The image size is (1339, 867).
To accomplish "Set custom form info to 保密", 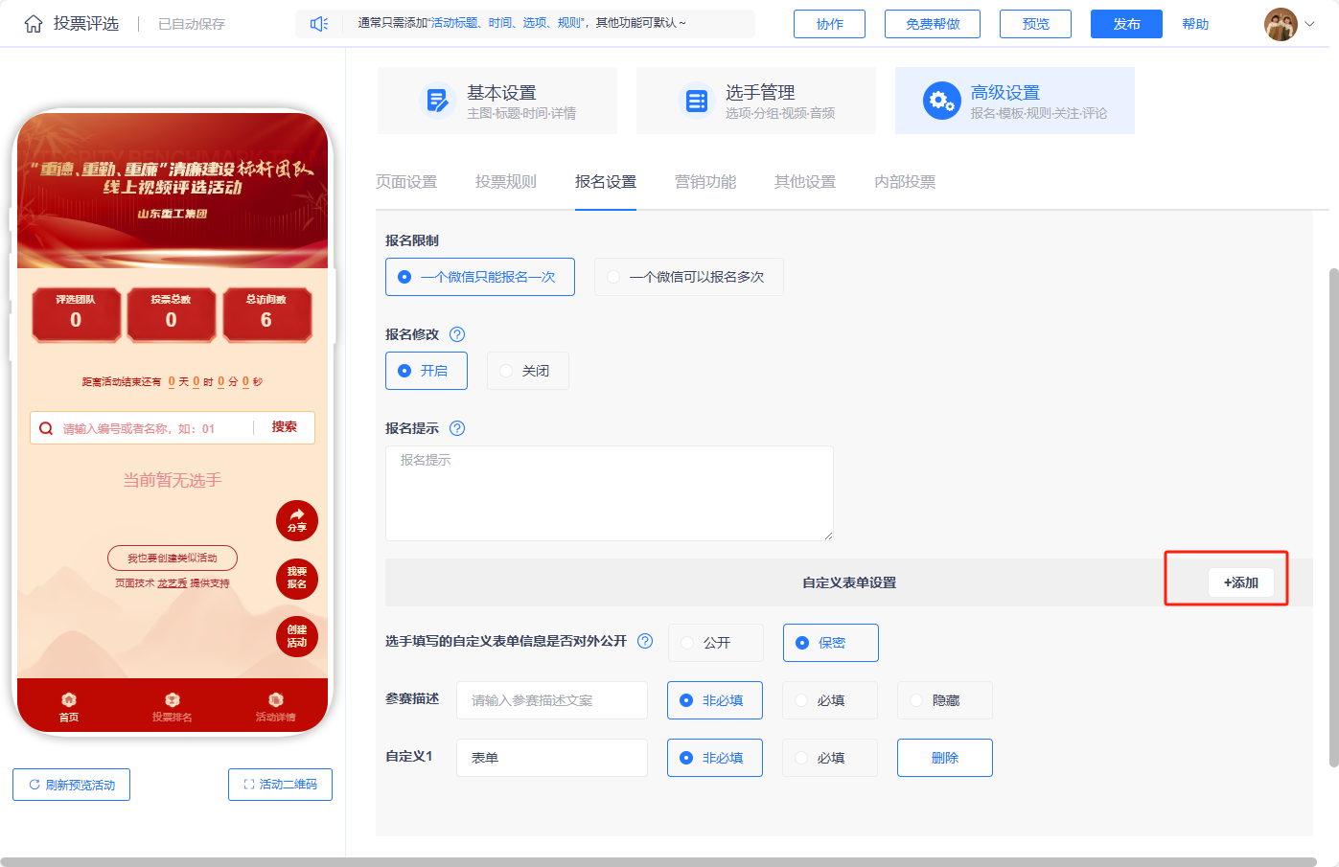I will pyautogui.click(x=831, y=643).
